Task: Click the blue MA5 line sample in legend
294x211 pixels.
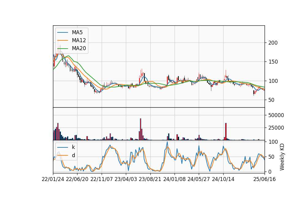Action: pyautogui.click(x=62, y=32)
